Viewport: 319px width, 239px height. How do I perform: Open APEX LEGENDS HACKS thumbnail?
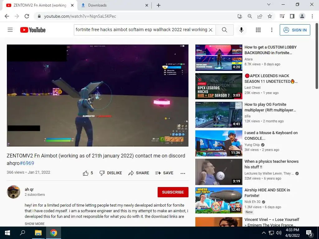219,86
